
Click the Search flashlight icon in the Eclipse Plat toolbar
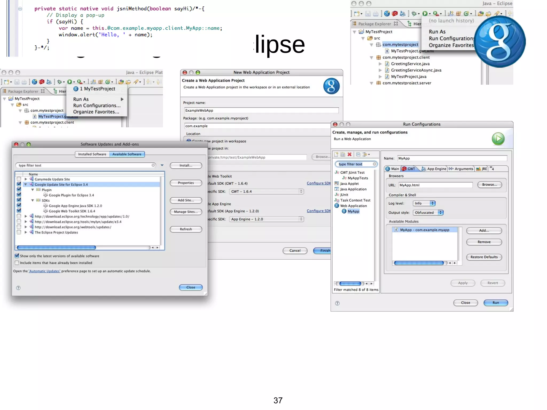pos(136,82)
